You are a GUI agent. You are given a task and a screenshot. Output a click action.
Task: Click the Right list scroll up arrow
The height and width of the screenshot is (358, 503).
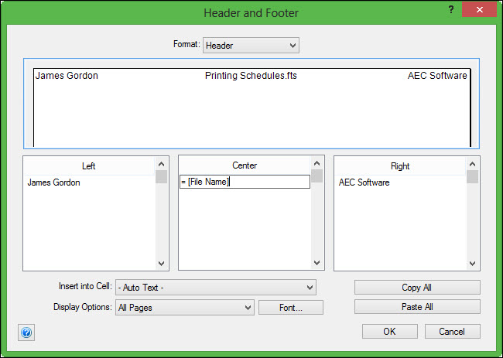click(471, 165)
